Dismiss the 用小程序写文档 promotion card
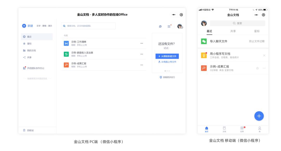Screen dimensions: 281x151 265,55
